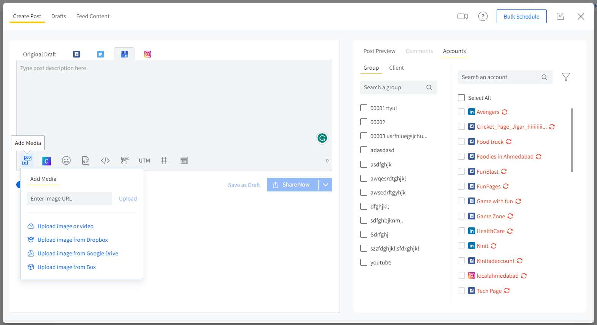The height and width of the screenshot is (325, 597).
Task: Click the Enter Image URL field
Action: [69, 199]
